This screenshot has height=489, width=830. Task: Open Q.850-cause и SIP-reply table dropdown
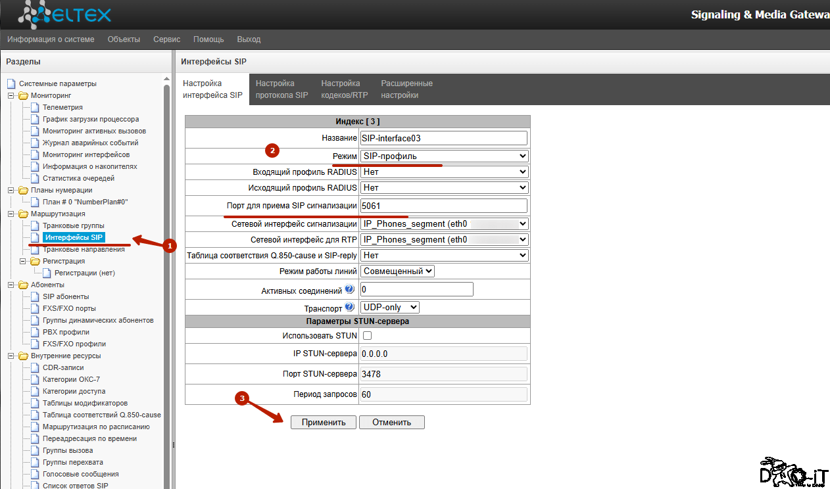coord(445,255)
